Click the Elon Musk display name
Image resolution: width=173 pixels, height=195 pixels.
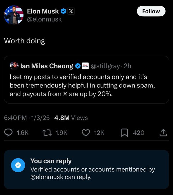coord(43,11)
